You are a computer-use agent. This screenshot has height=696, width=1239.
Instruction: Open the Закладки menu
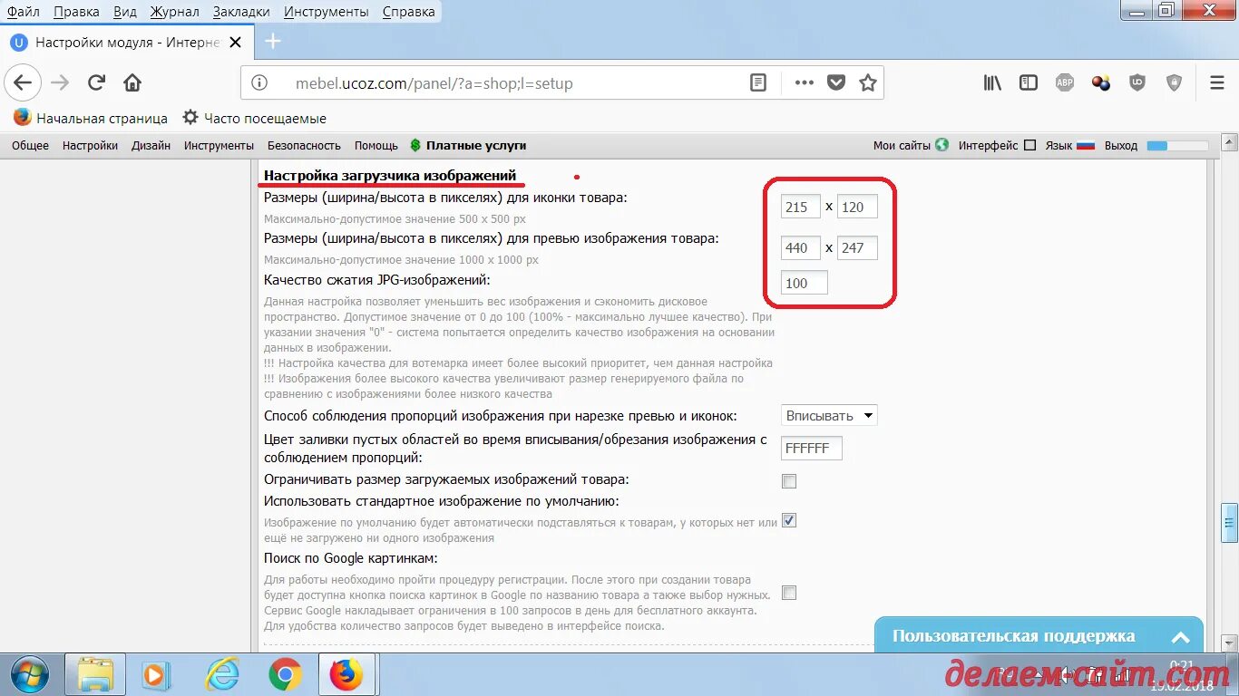[x=241, y=12]
